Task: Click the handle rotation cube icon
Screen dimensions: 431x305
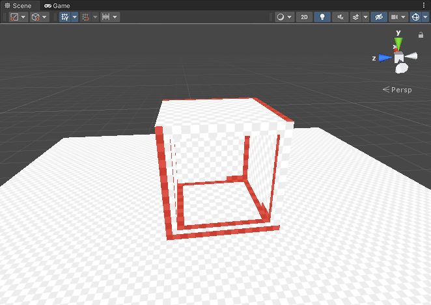Action: point(36,17)
